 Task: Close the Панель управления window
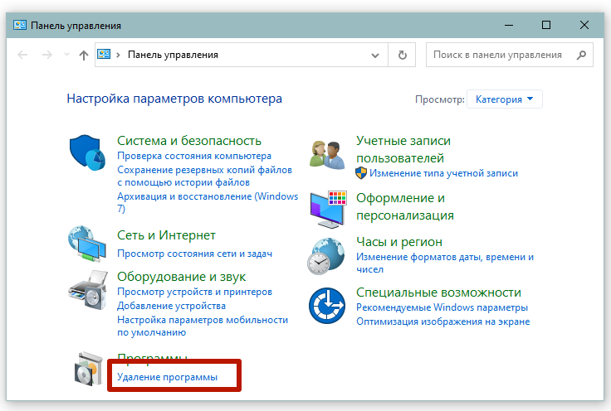click(x=584, y=26)
